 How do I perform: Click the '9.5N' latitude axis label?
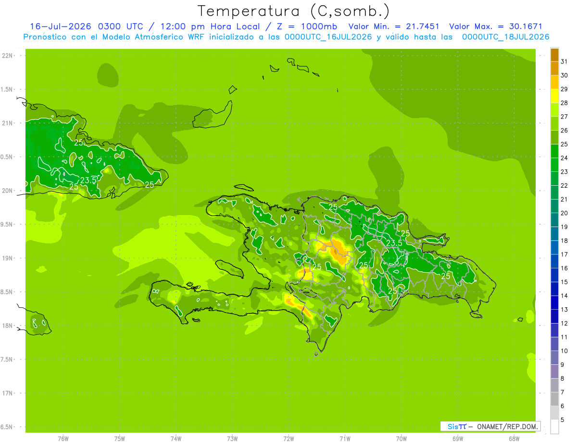(x=7, y=224)
